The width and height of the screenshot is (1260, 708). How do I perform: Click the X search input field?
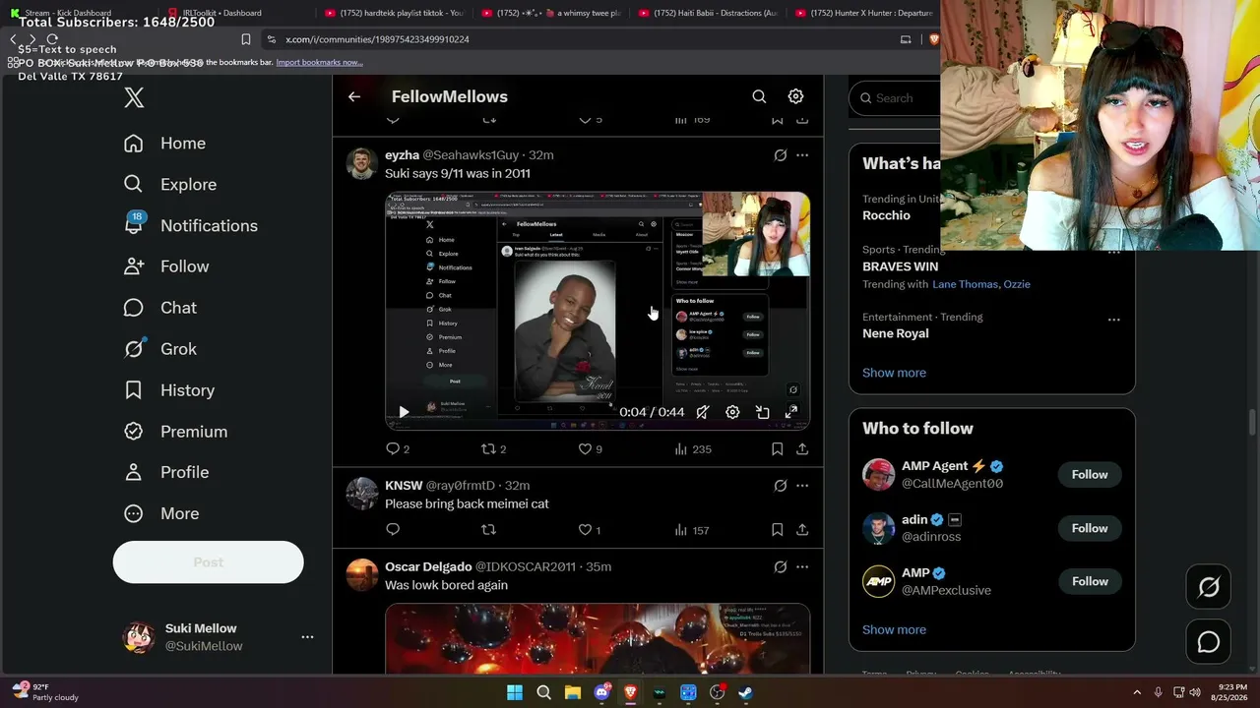pos(894,98)
